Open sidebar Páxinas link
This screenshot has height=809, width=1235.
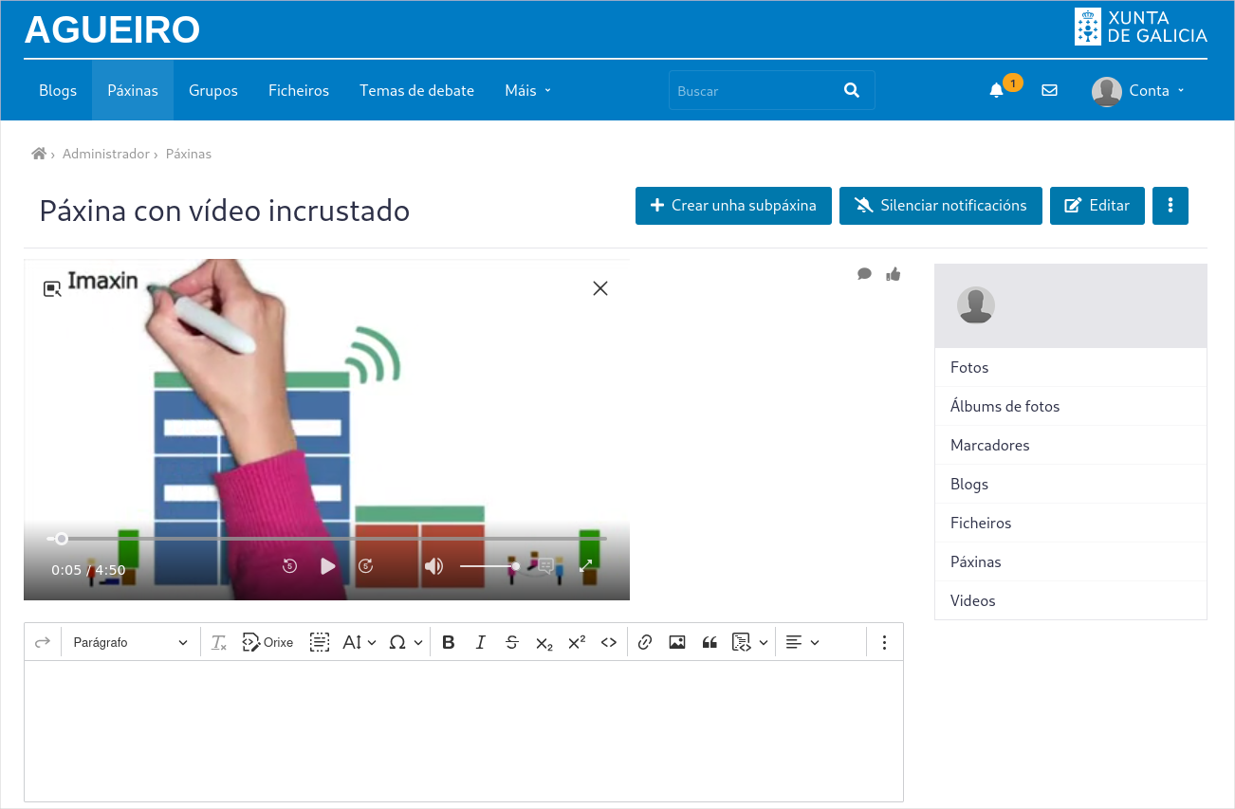(x=1071, y=561)
